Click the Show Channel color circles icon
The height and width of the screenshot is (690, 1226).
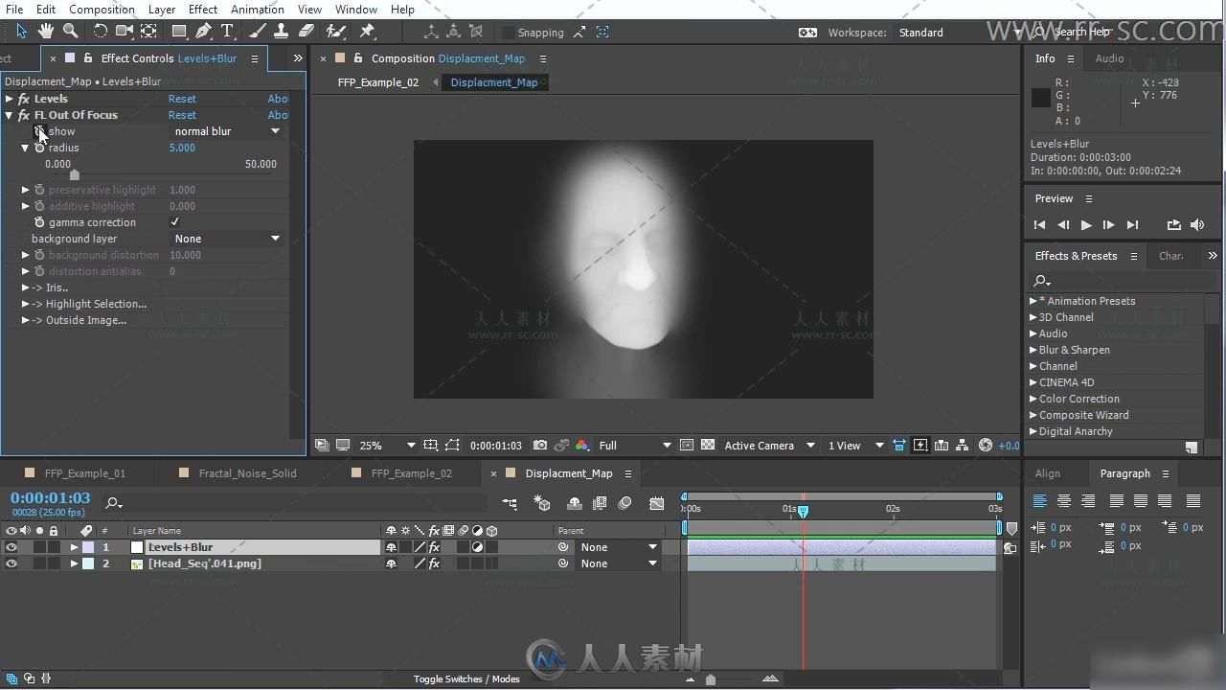[582, 446]
